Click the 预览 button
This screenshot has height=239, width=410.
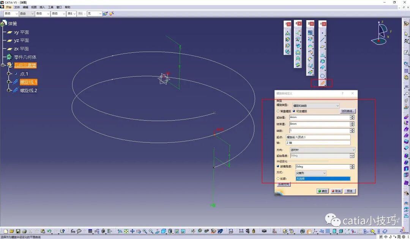coord(350,191)
